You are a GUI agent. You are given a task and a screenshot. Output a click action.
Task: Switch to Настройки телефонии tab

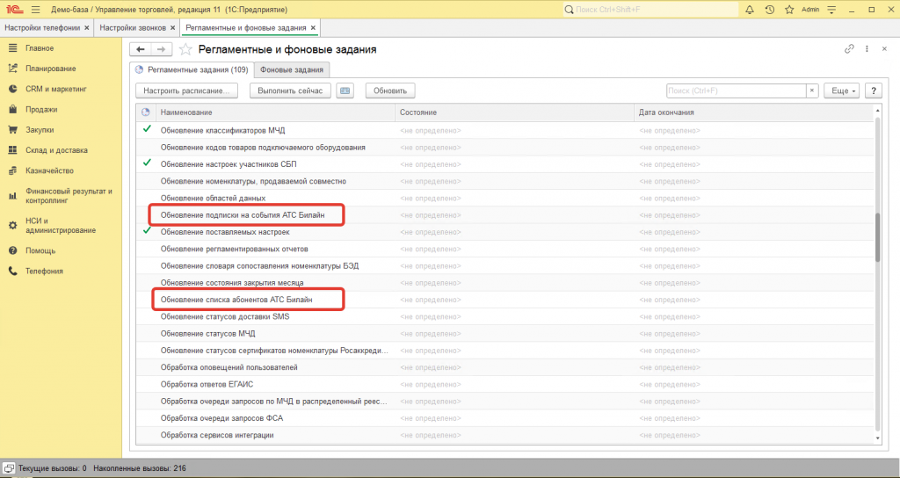tap(42, 27)
